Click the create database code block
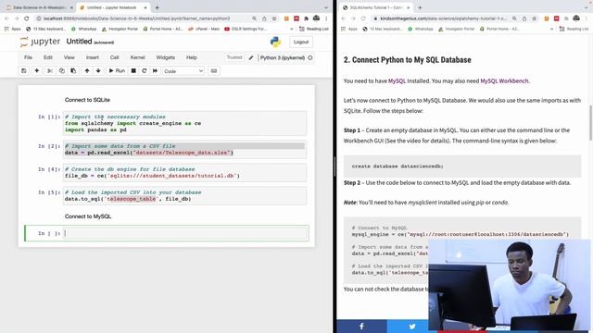This screenshot has width=593, height=333. [x=462, y=166]
